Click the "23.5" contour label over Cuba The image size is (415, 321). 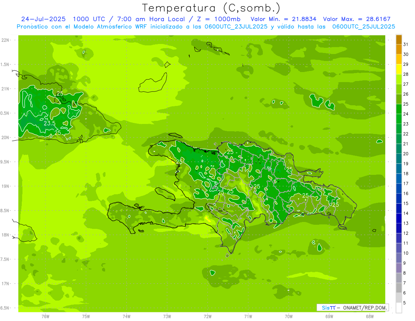point(50,123)
